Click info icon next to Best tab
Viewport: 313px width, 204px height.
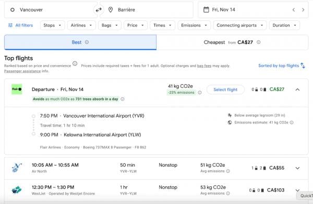(87, 42)
